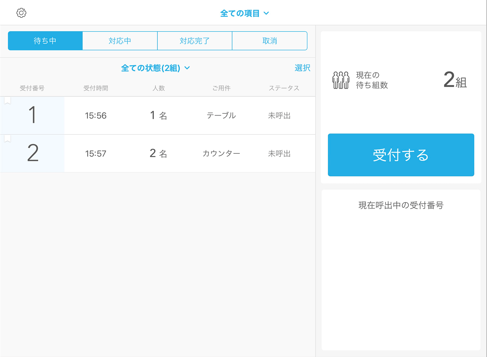This screenshot has width=487, height=357.
Task: Click the 1 名 party size
Action: 158,115
